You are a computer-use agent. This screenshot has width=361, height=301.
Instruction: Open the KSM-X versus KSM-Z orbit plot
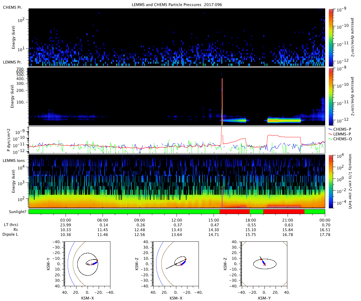coord(175,263)
